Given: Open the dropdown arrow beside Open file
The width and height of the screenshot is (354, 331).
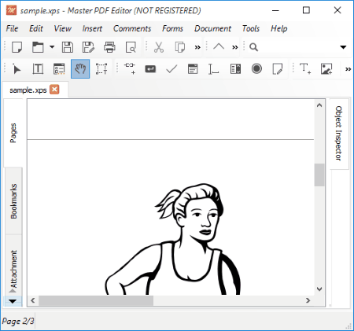Looking at the screenshot, I should click(52, 47).
